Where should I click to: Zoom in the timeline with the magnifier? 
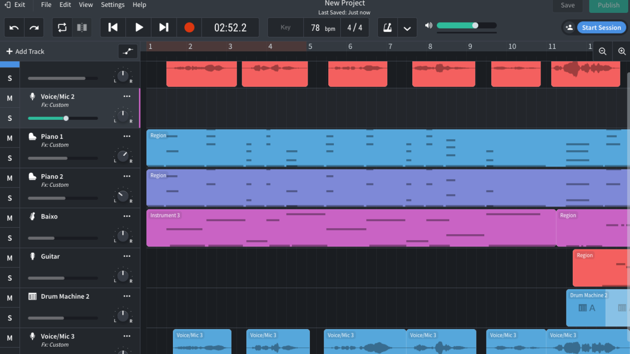[622, 52]
